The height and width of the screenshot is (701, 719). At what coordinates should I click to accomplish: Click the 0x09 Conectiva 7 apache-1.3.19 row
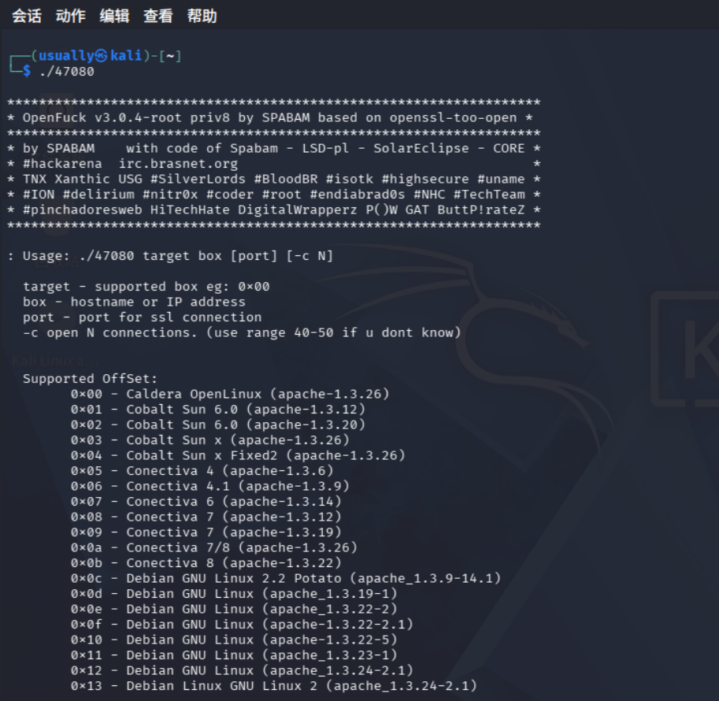(206, 532)
